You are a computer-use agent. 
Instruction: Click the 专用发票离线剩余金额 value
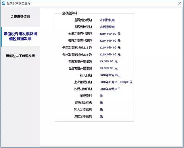[x=110, y=48]
